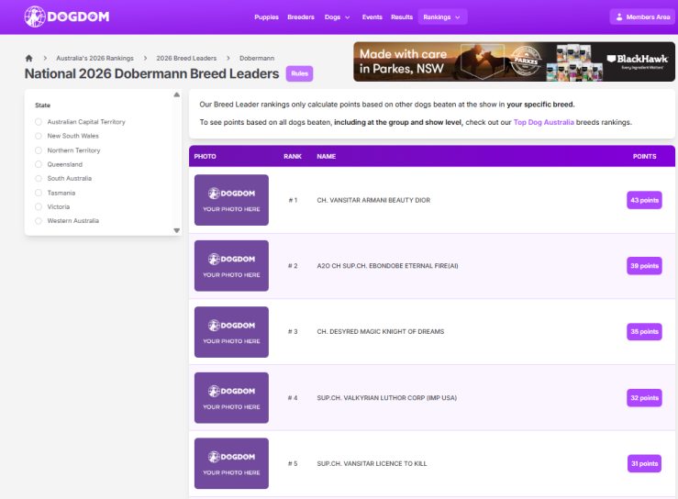The image size is (678, 499).
Task: Follow the Top Dog Australia link
Action: [543, 122]
